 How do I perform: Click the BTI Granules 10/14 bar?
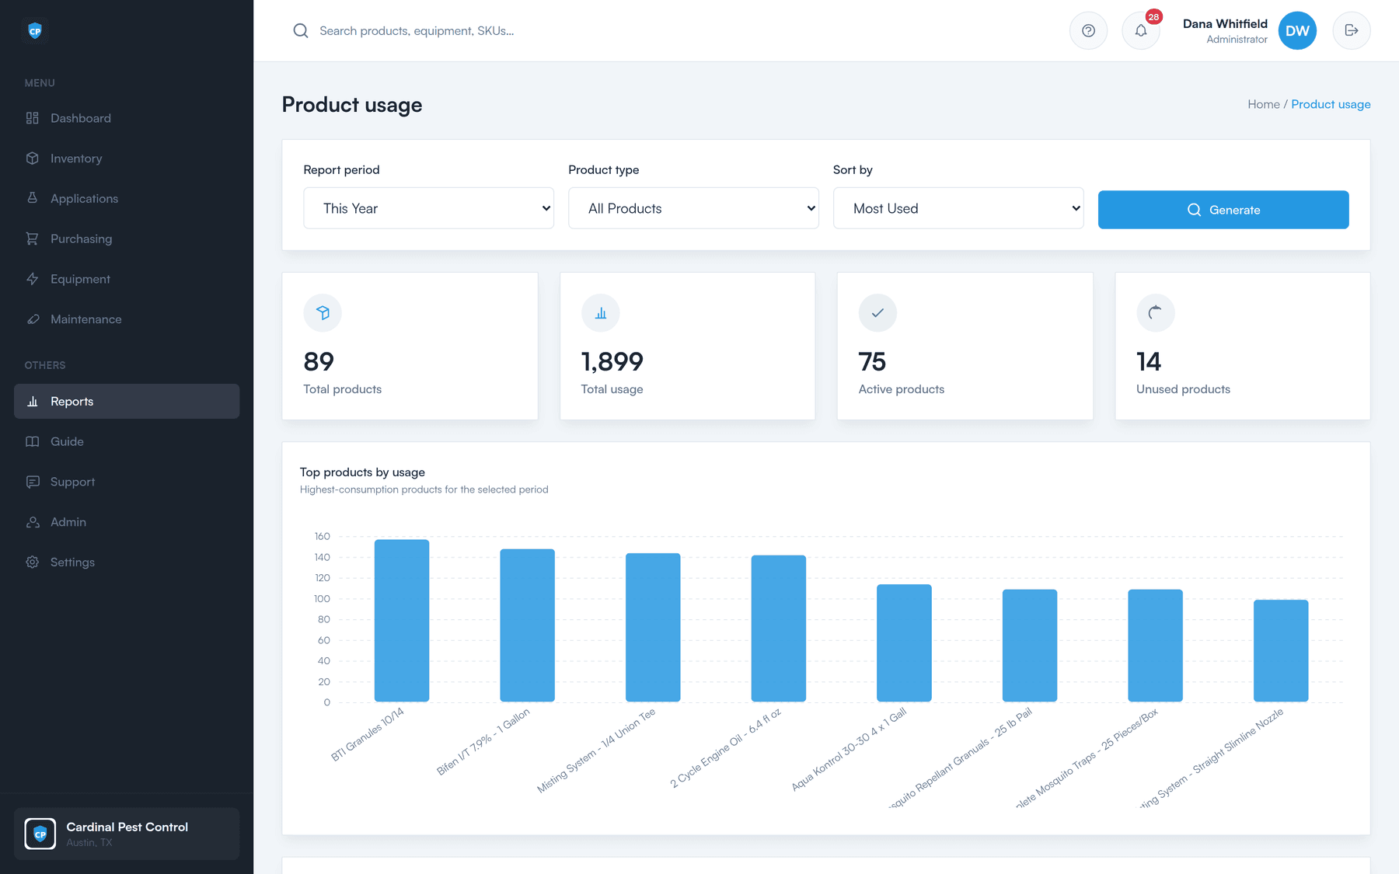tap(402, 621)
